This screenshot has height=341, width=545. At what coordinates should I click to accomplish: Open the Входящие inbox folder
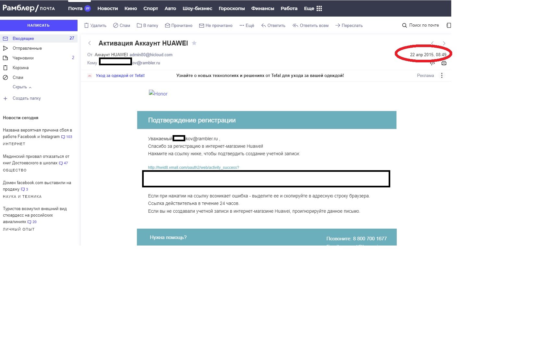[x=39, y=38]
